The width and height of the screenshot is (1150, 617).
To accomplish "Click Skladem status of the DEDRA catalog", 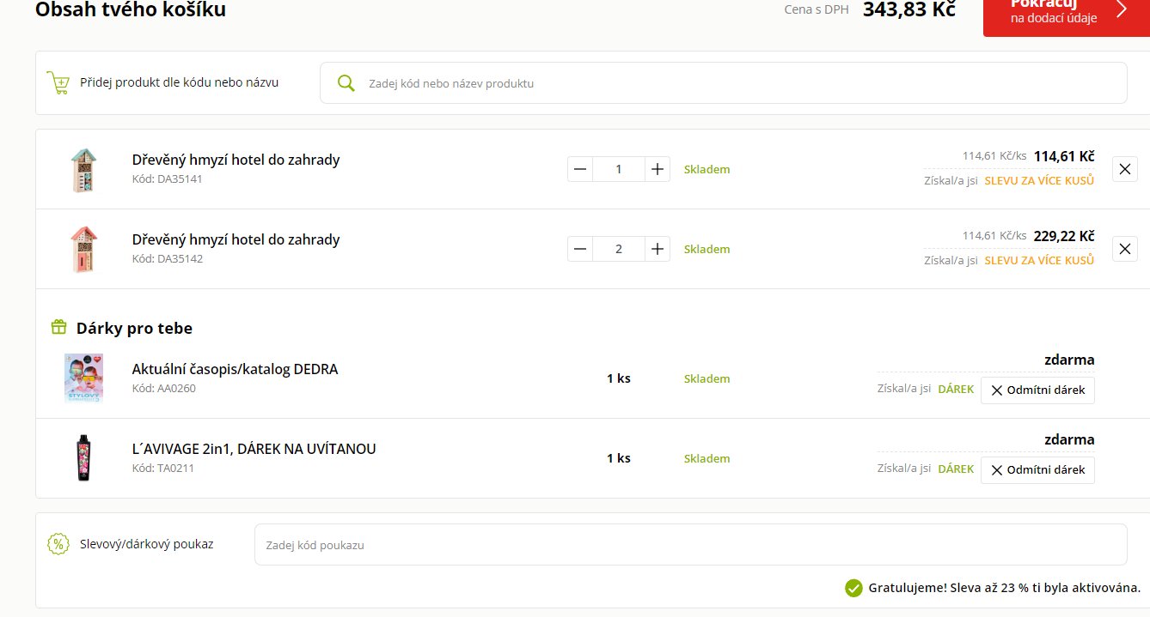I will pyautogui.click(x=707, y=378).
